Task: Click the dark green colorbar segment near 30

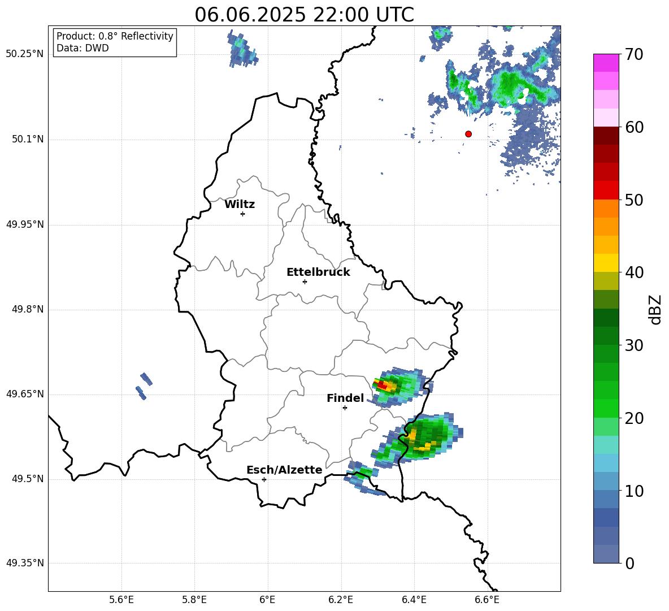Action: point(606,336)
